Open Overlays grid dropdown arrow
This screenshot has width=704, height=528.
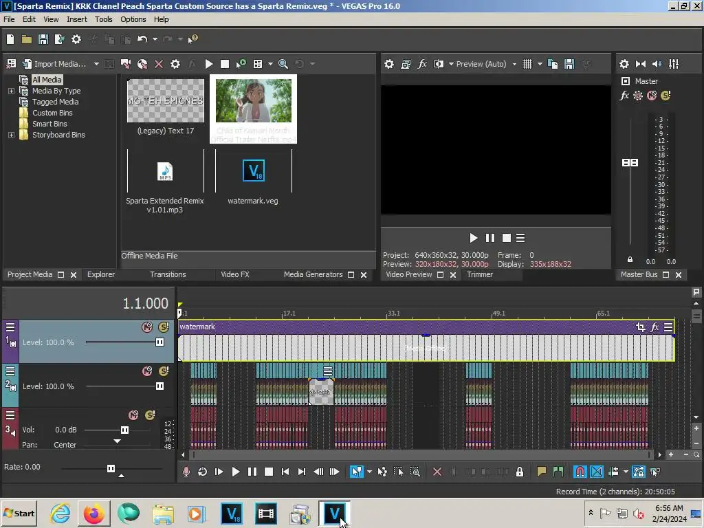pyautogui.click(x=540, y=64)
